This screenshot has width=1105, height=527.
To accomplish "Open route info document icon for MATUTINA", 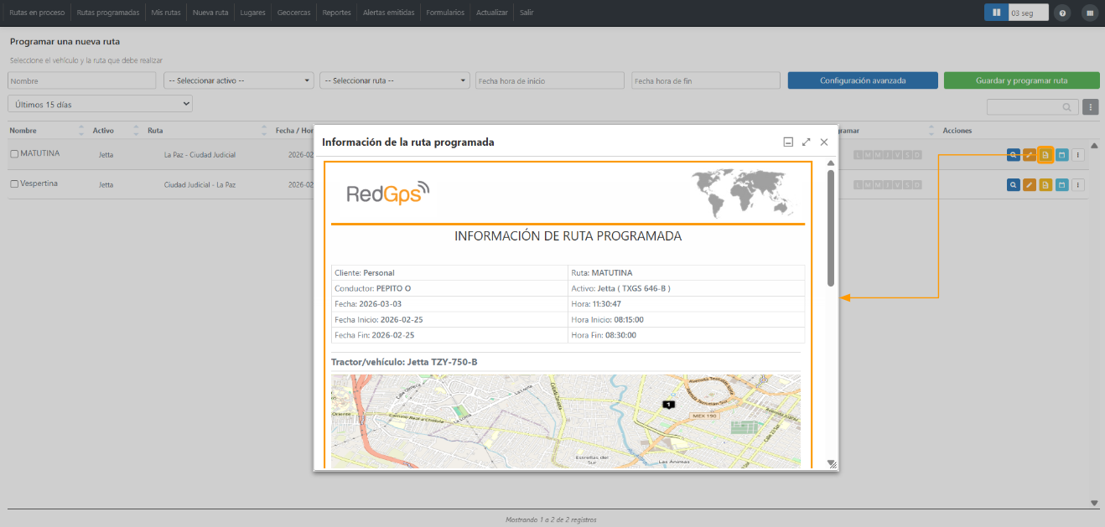I will pyautogui.click(x=1045, y=155).
